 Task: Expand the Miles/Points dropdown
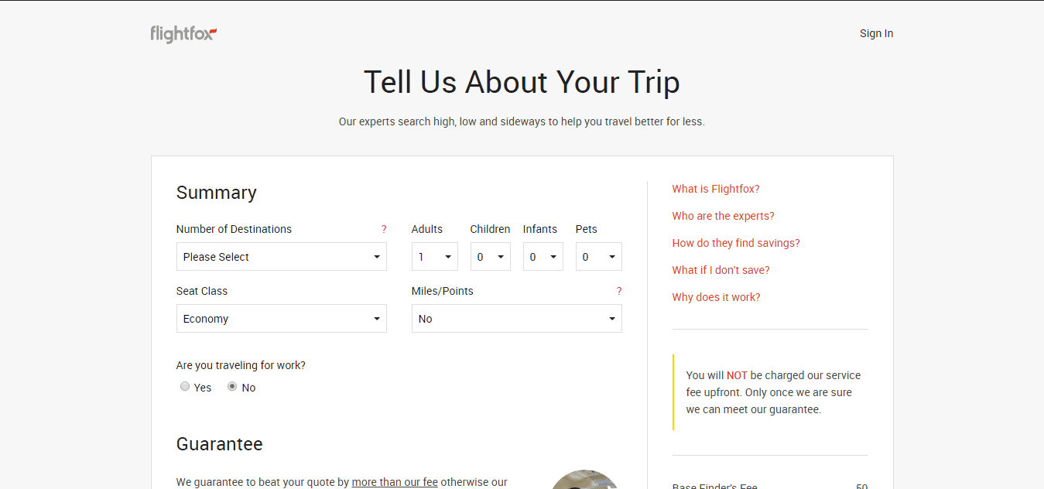pos(517,319)
